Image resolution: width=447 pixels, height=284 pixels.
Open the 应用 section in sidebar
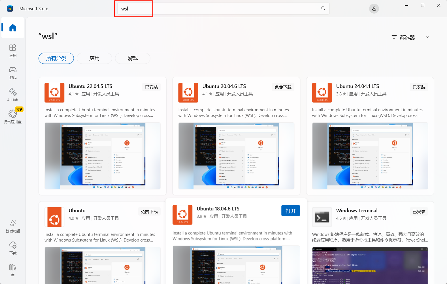(13, 51)
